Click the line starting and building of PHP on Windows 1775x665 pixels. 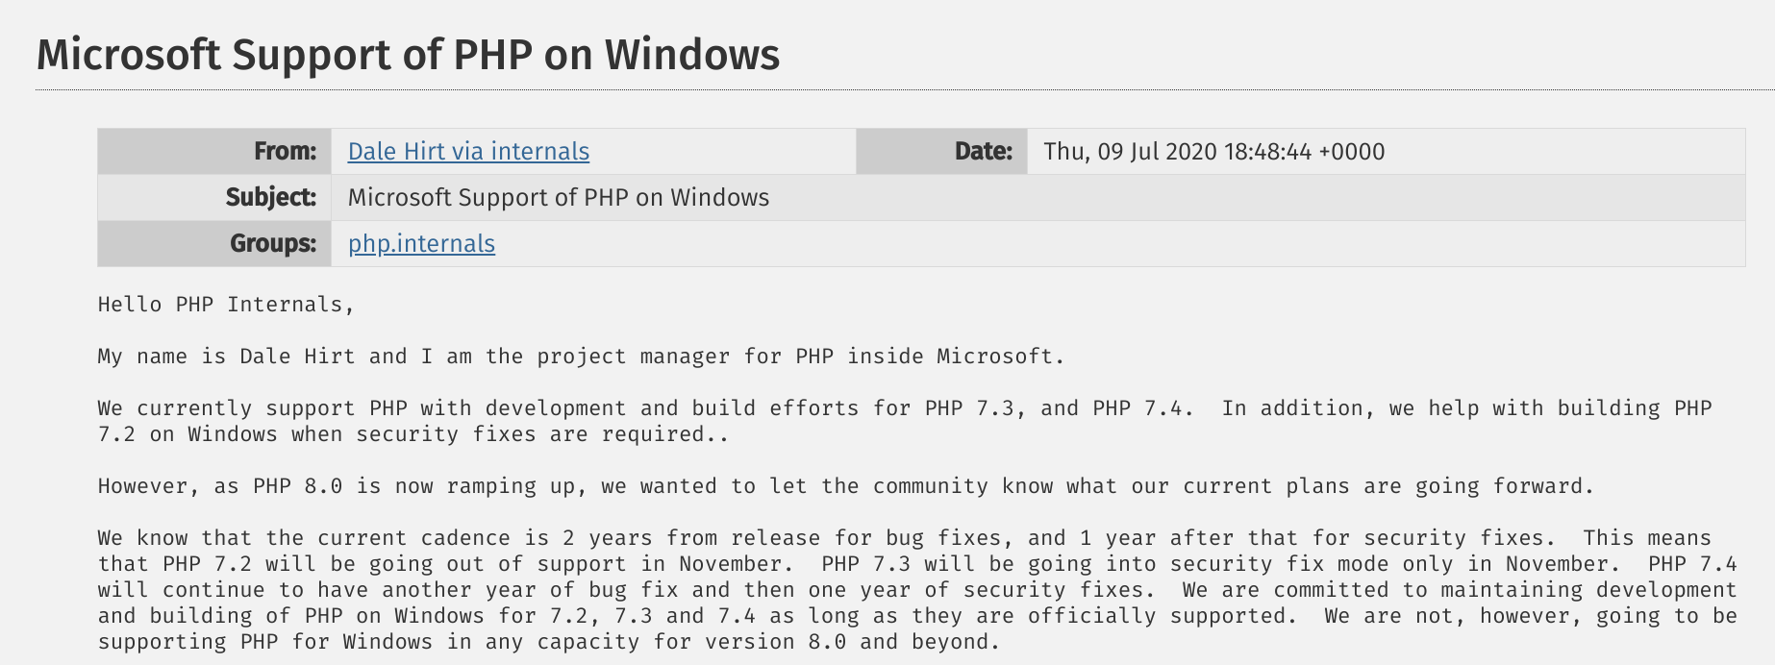pos(917,616)
